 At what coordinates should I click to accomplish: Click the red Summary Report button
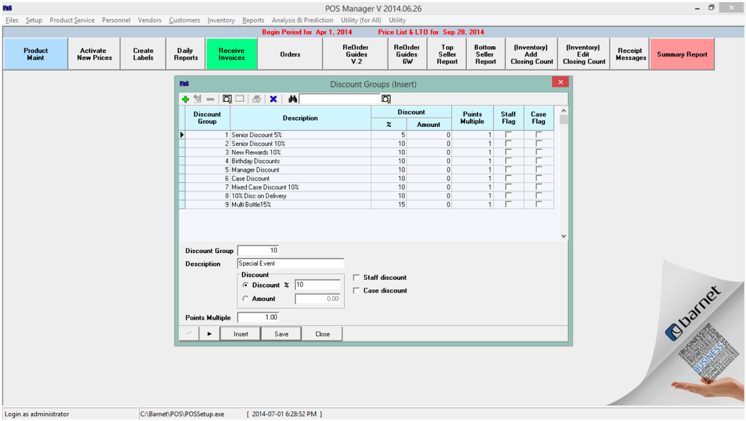pos(682,54)
